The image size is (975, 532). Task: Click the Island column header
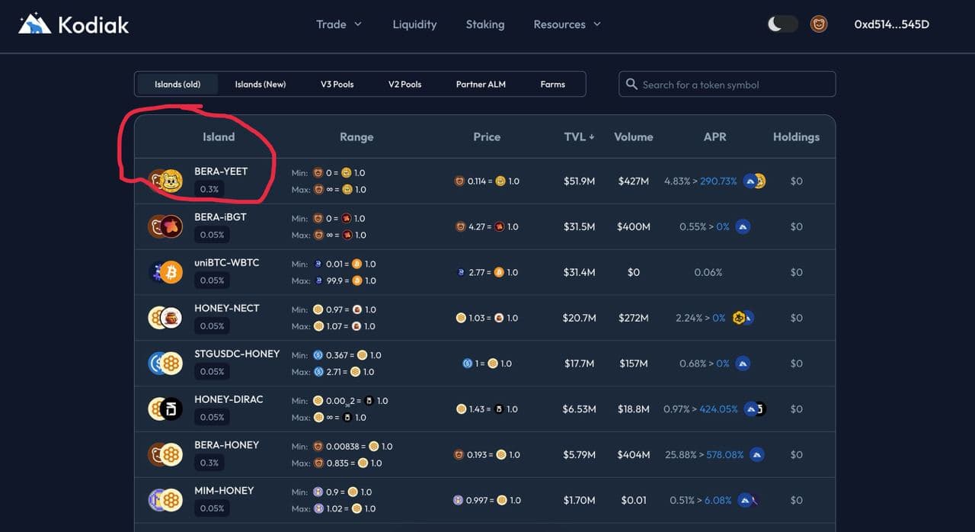[x=219, y=136]
